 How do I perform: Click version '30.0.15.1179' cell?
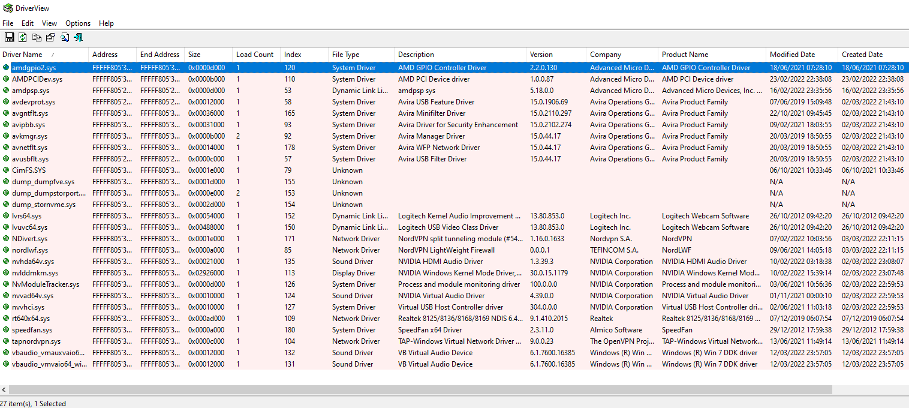click(x=549, y=273)
